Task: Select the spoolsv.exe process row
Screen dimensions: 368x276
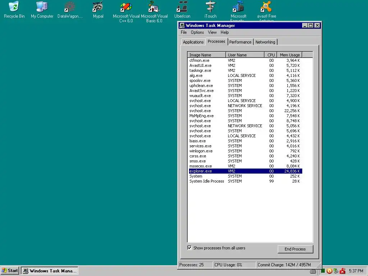Action: pyautogui.click(x=245, y=80)
